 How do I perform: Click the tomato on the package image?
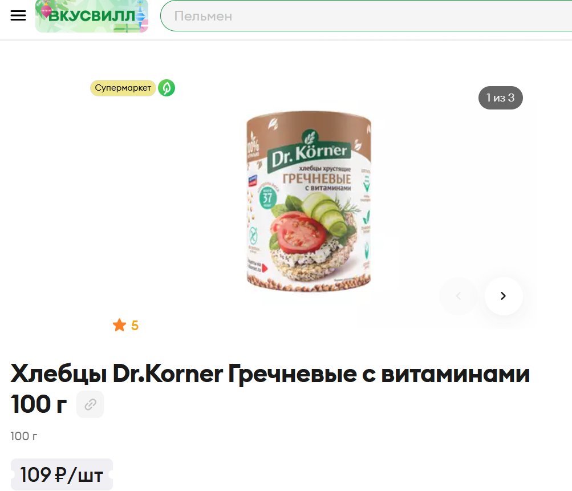pos(298,233)
